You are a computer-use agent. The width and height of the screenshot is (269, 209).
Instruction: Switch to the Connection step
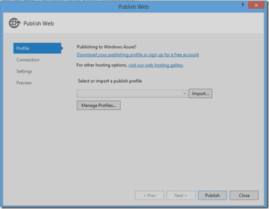28,60
